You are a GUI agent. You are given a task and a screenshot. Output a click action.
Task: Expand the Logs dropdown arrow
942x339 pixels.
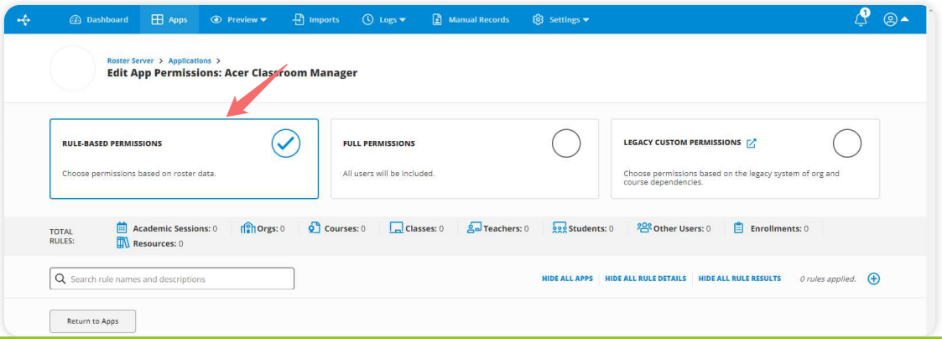click(403, 20)
